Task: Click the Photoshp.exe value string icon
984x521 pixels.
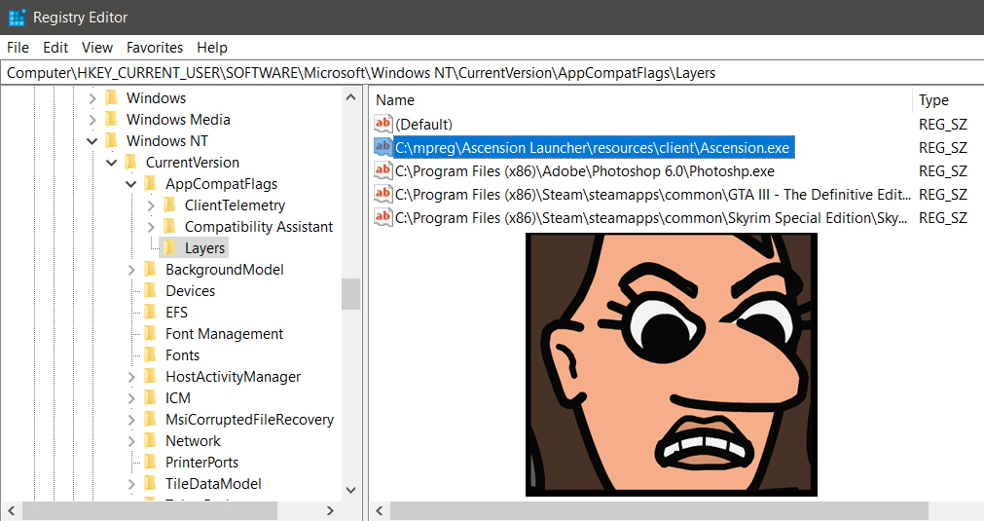Action: [x=383, y=170]
